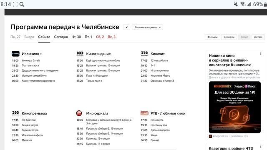Switch to the Вс, 3 tab

point(111,37)
